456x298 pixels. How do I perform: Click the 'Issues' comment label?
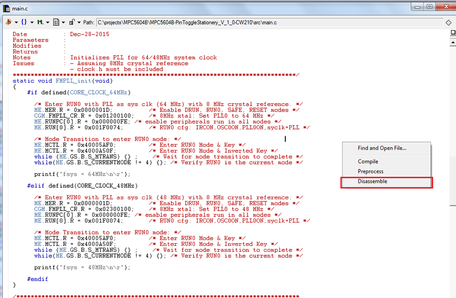pyautogui.click(x=23, y=63)
